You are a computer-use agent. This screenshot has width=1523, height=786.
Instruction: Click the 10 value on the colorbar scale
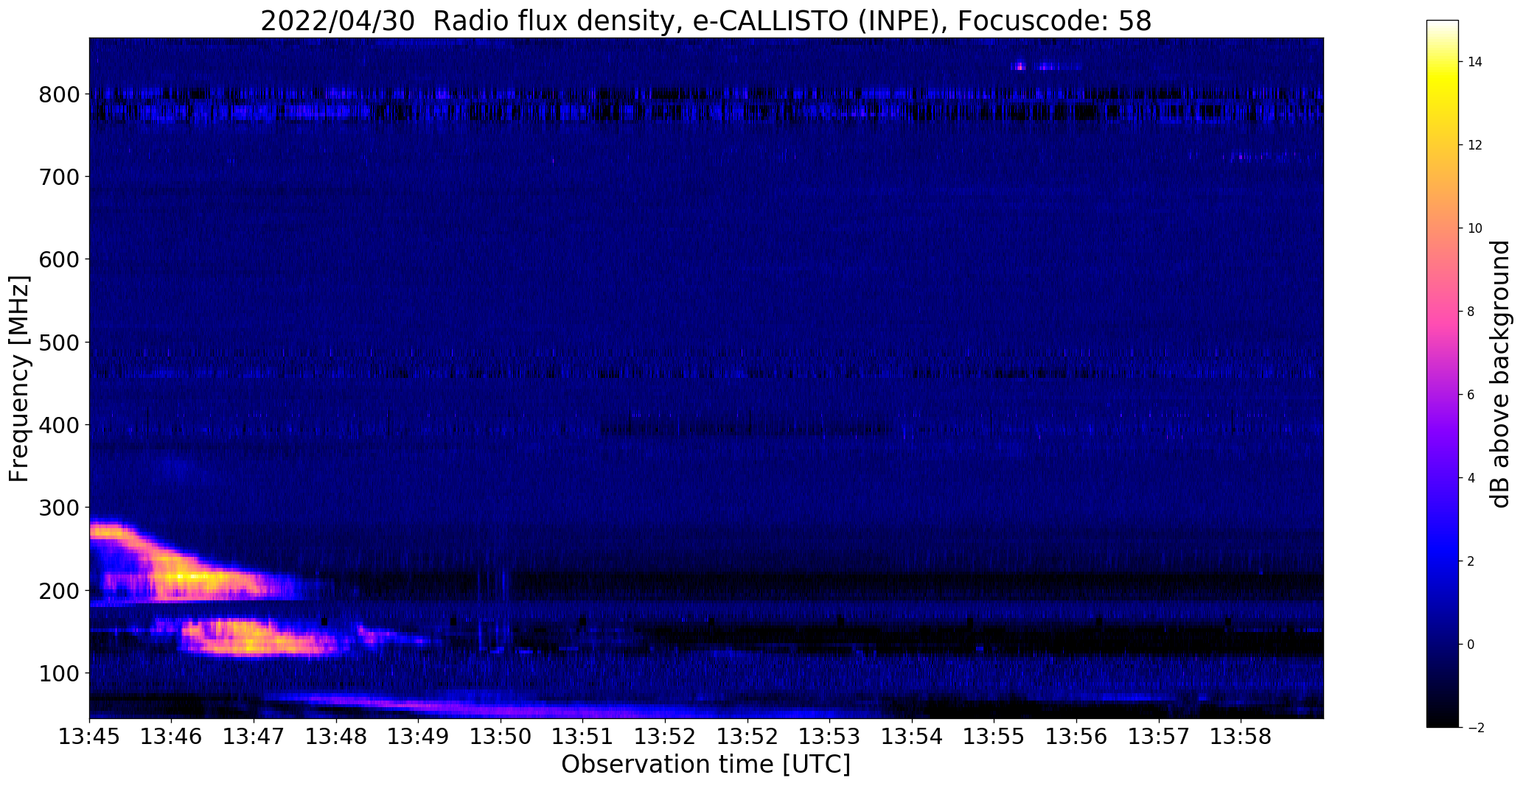(1475, 228)
